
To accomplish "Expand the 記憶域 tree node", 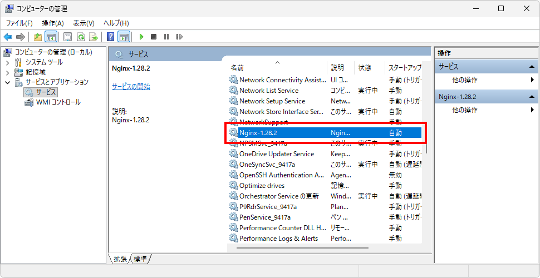I will coord(8,73).
